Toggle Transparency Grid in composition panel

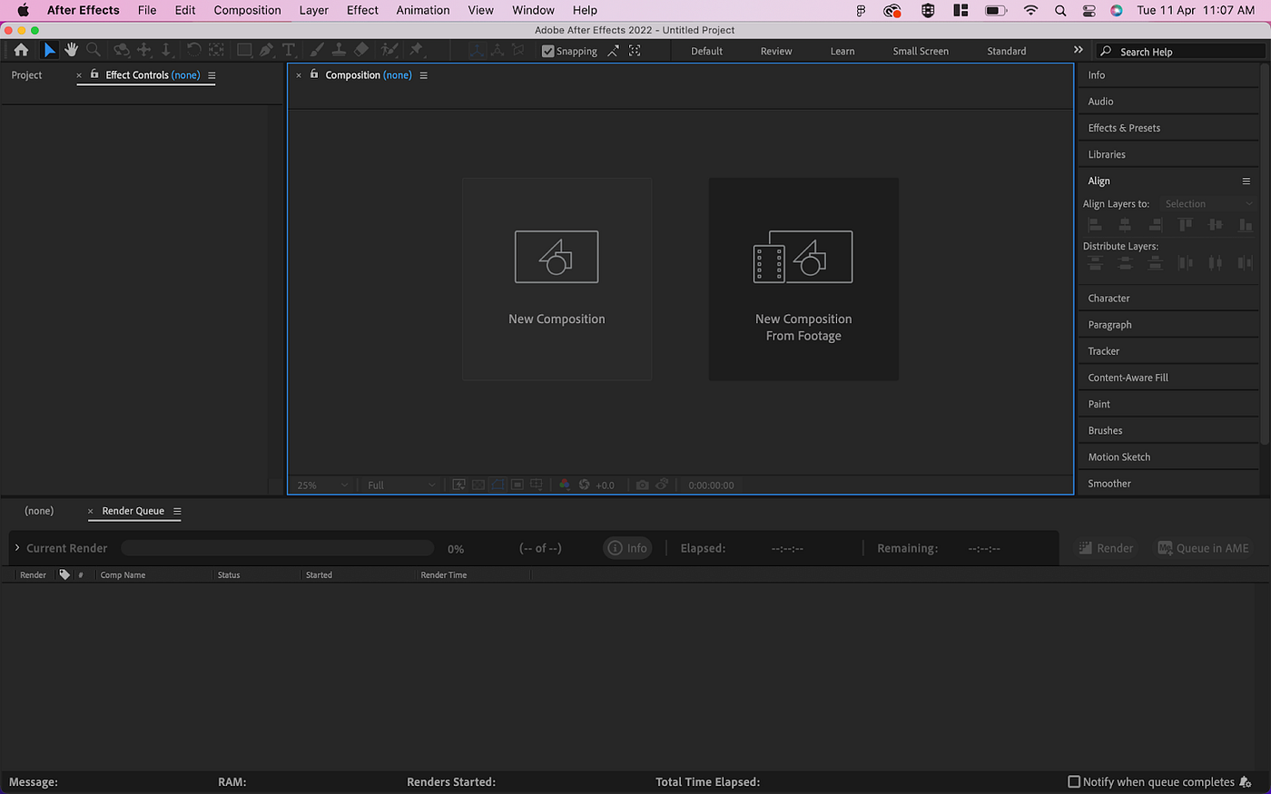tap(478, 485)
